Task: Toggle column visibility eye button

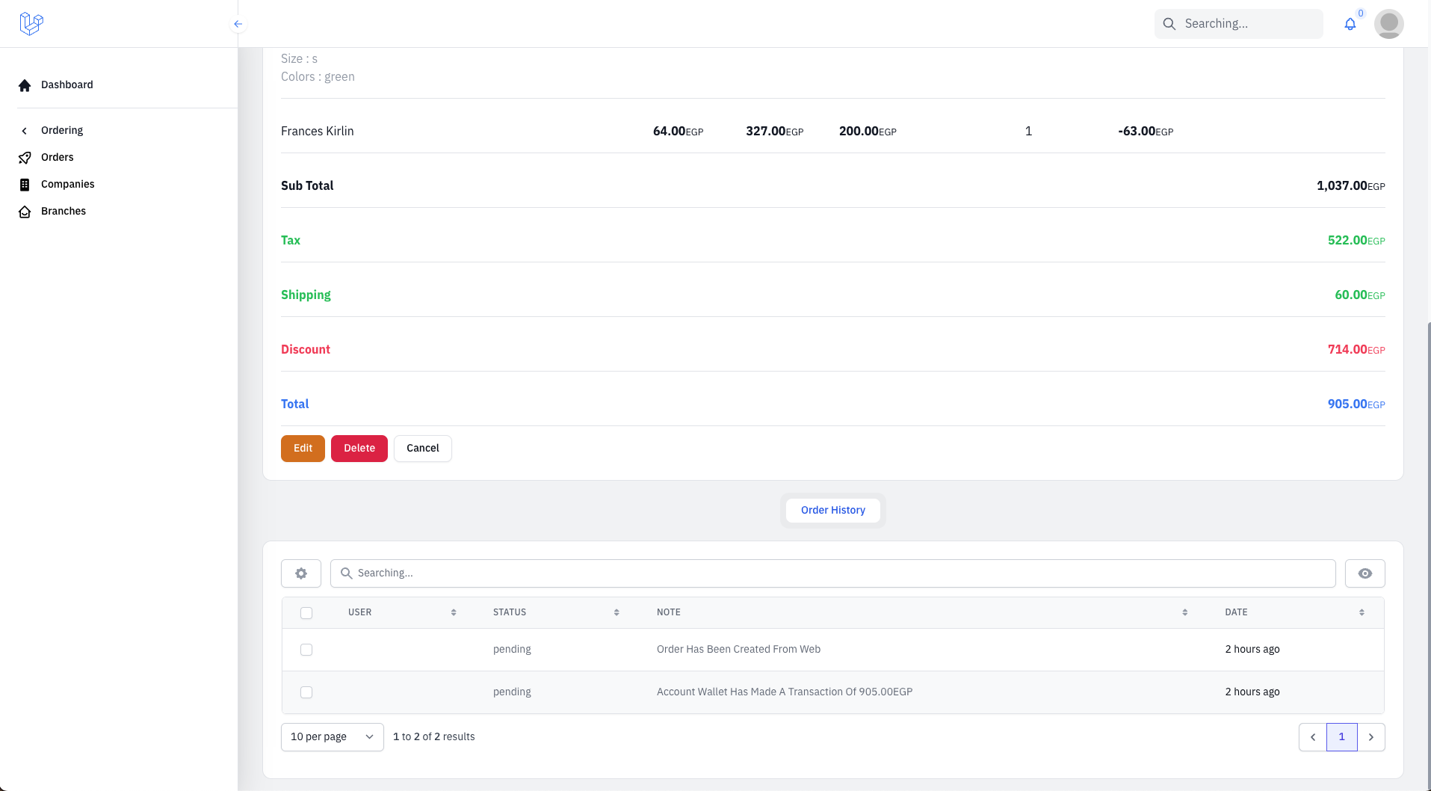Action: coord(1365,573)
